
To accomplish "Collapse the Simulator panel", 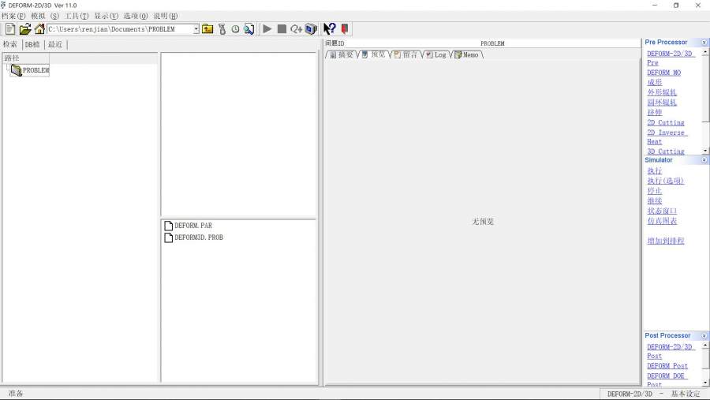I will pos(704,160).
